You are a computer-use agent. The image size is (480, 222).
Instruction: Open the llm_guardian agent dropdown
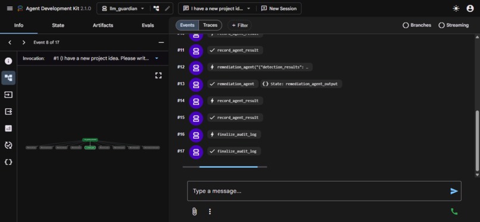(123, 8)
